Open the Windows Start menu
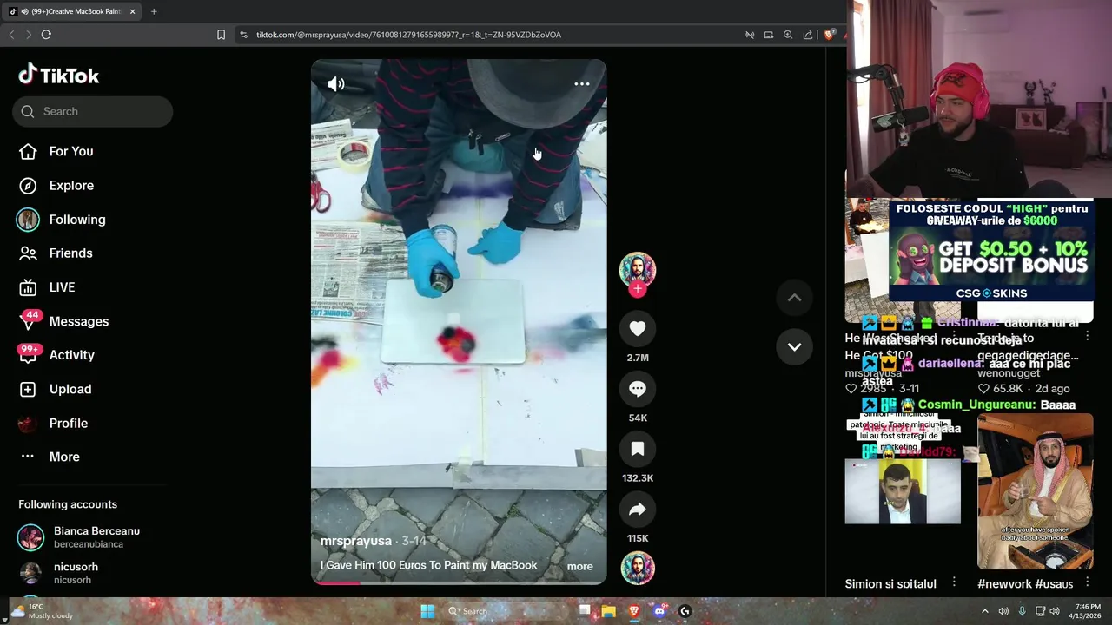The width and height of the screenshot is (1112, 625). coord(427,611)
